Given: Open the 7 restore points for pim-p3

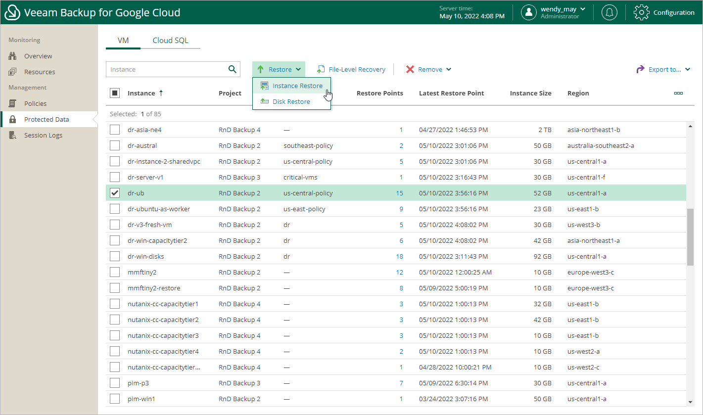Looking at the screenshot, I should pyautogui.click(x=401, y=383).
